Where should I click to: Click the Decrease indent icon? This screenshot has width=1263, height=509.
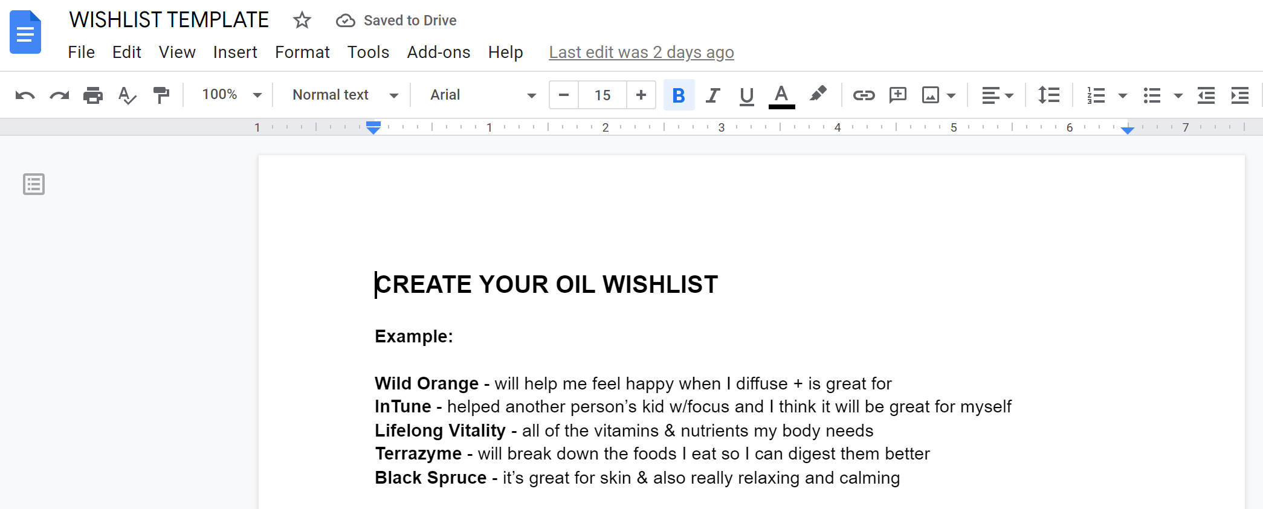pos(1206,95)
